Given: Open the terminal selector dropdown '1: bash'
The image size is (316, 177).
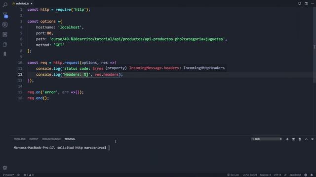Looking at the screenshot, I should [x=267, y=139].
